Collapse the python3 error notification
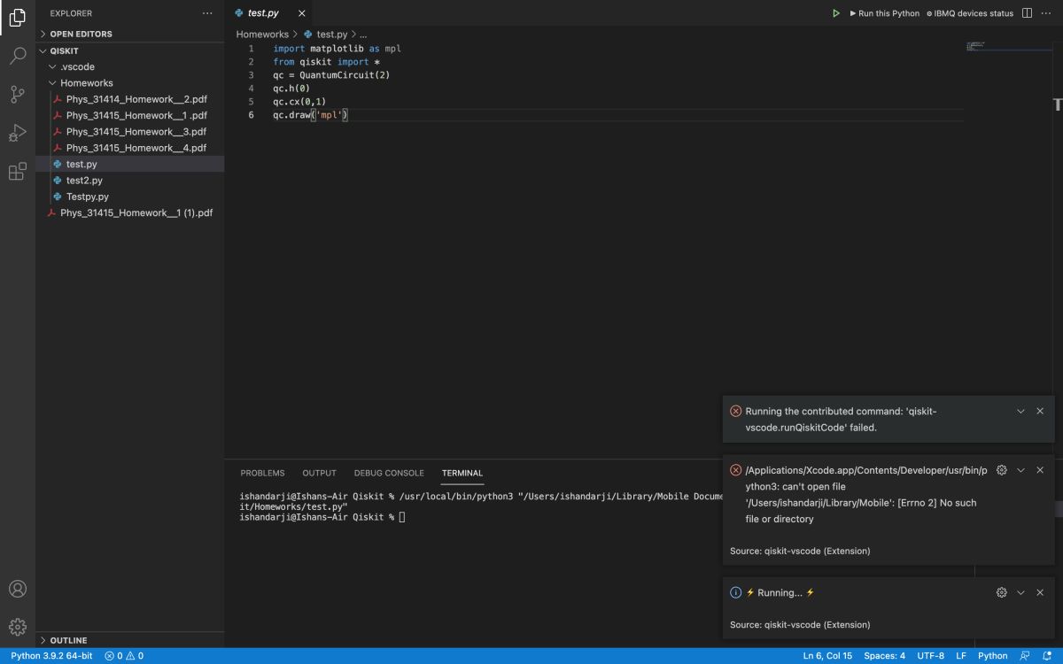The width and height of the screenshot is (1063, 664). point(1020,470)
